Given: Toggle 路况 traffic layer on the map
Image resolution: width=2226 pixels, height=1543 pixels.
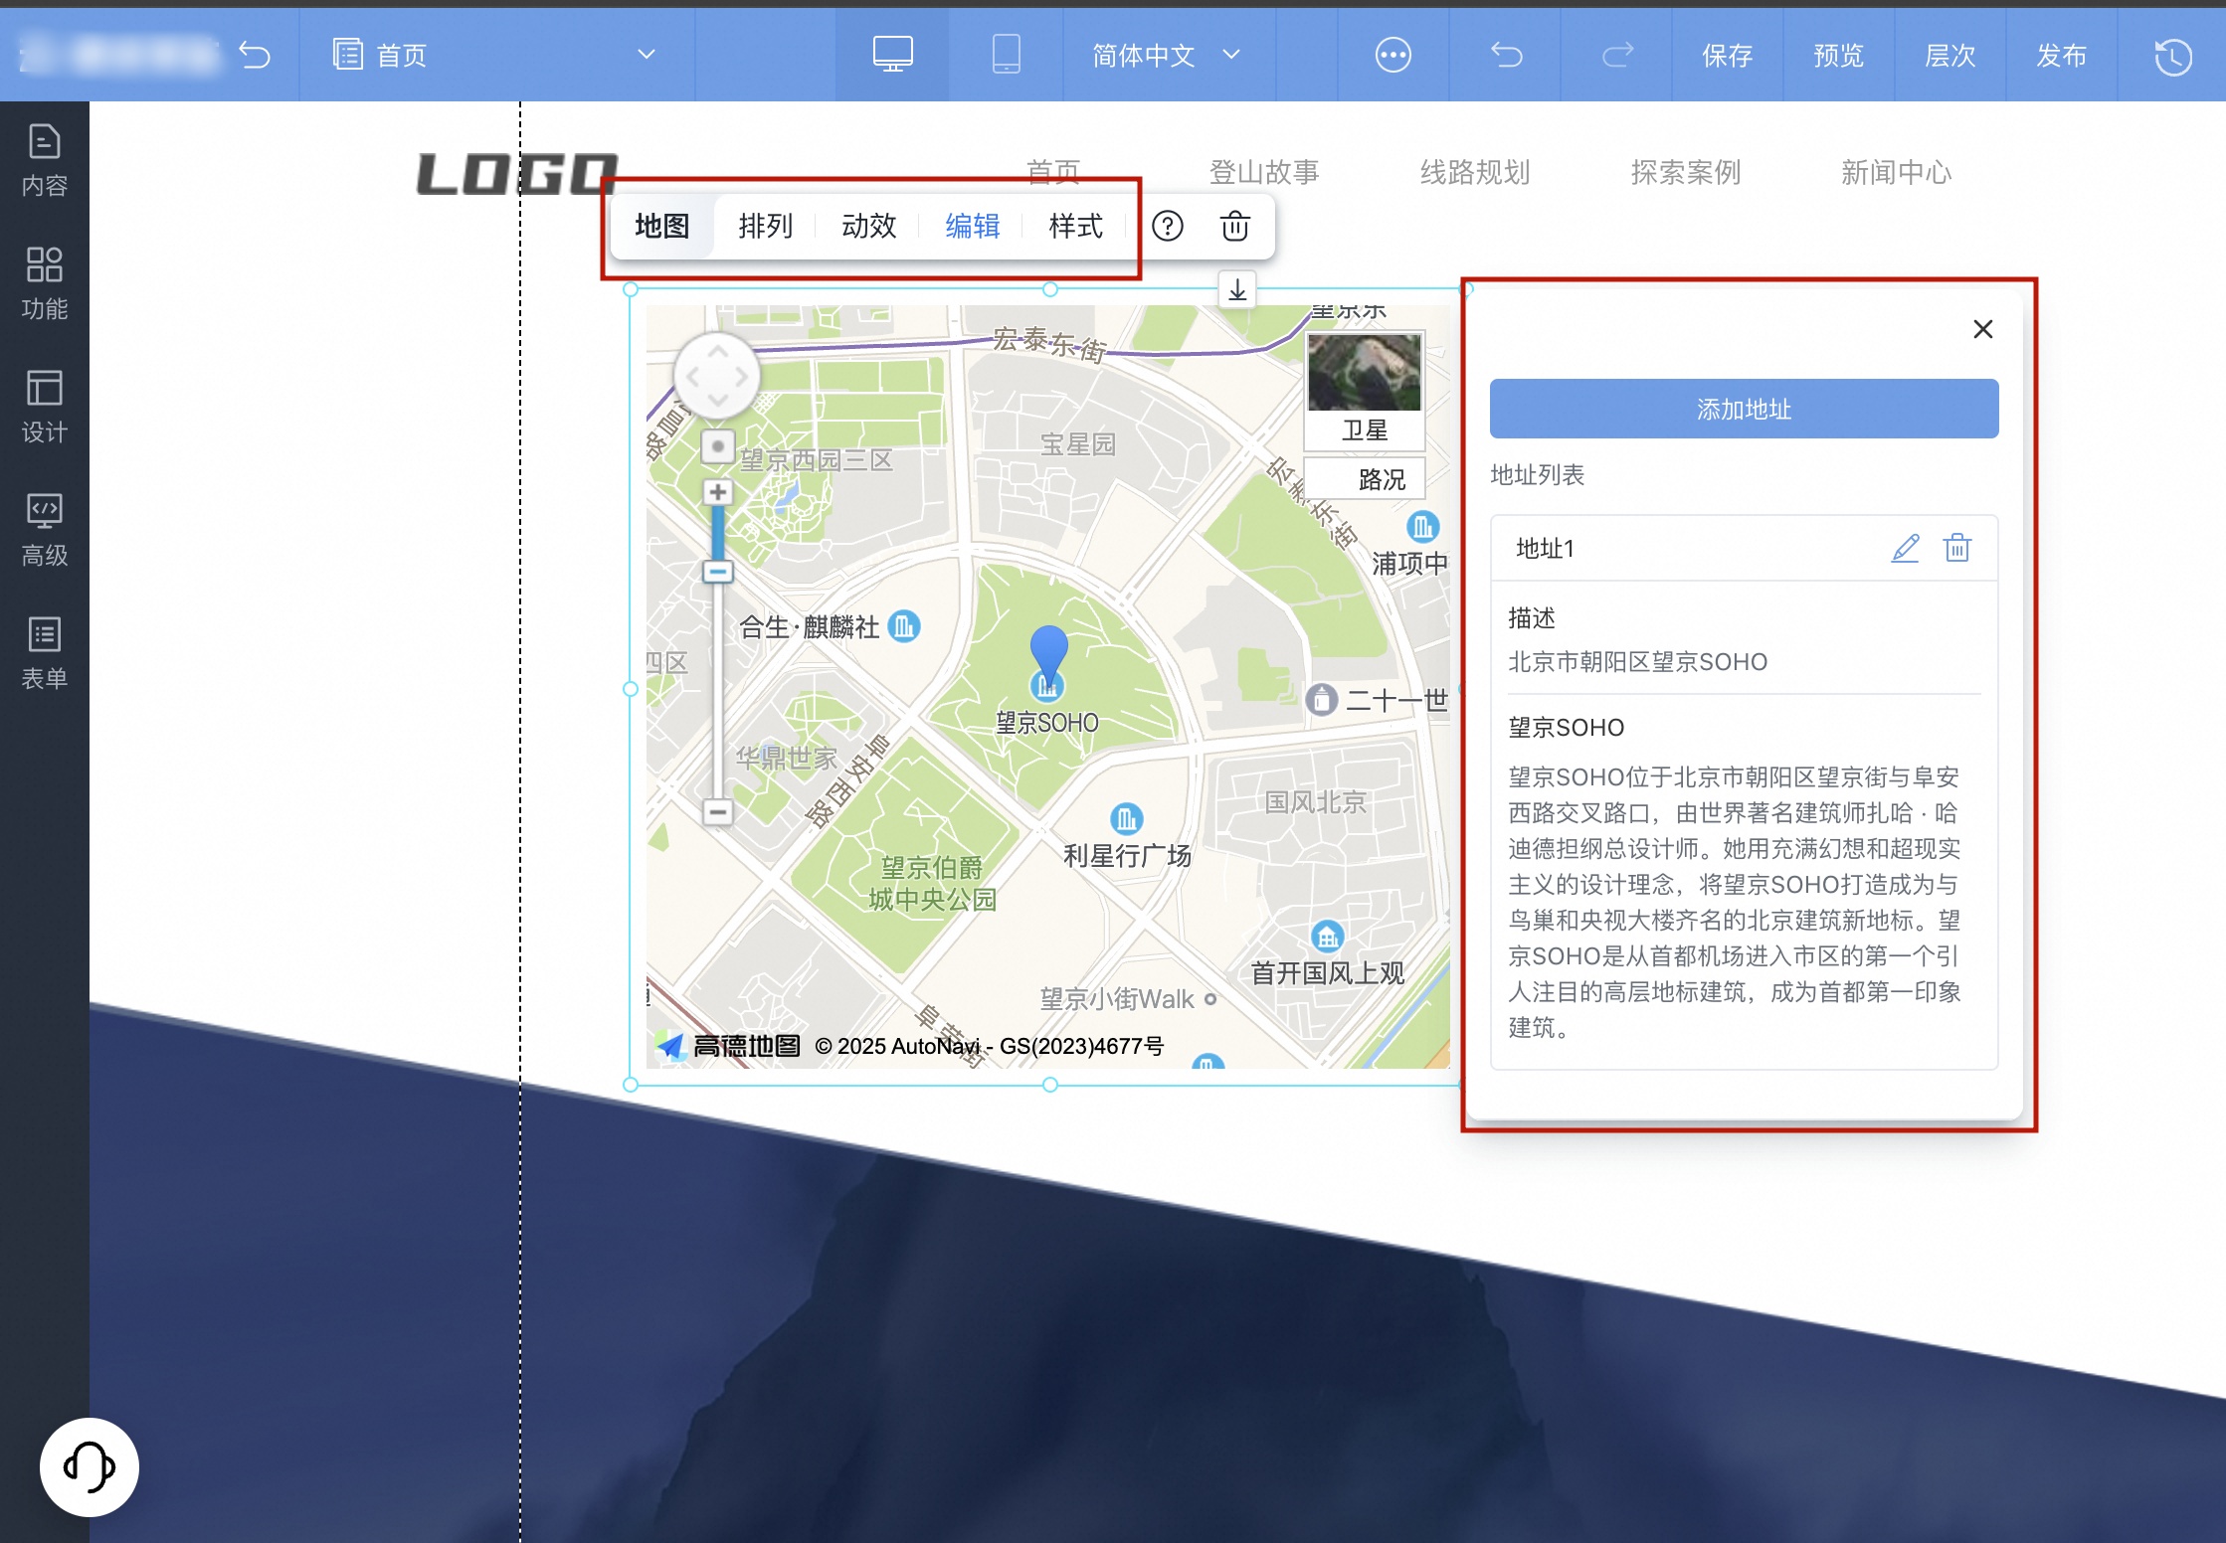Looking at the screenshot, I should coord(1366,479).
